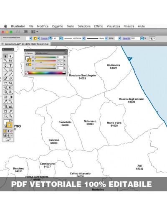Image resolution: width=167 pixels, height=216 pixels.
Task: Open the Visualizza menu
Action: (113, 26)
